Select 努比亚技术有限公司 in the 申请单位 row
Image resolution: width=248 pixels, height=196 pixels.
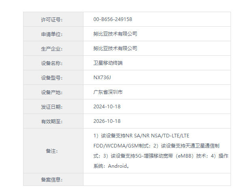(x=115, y=34)
